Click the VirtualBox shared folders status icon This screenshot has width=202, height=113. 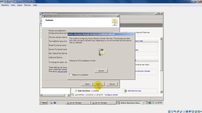184,111
